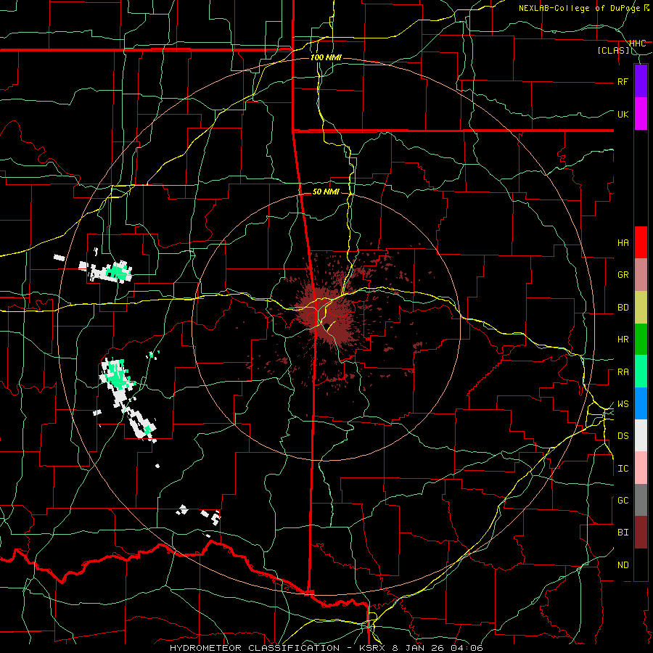This screenshot has height=653, width=653.
Task: Click the magenta UK legend swatch
Action: click(641, 114)
